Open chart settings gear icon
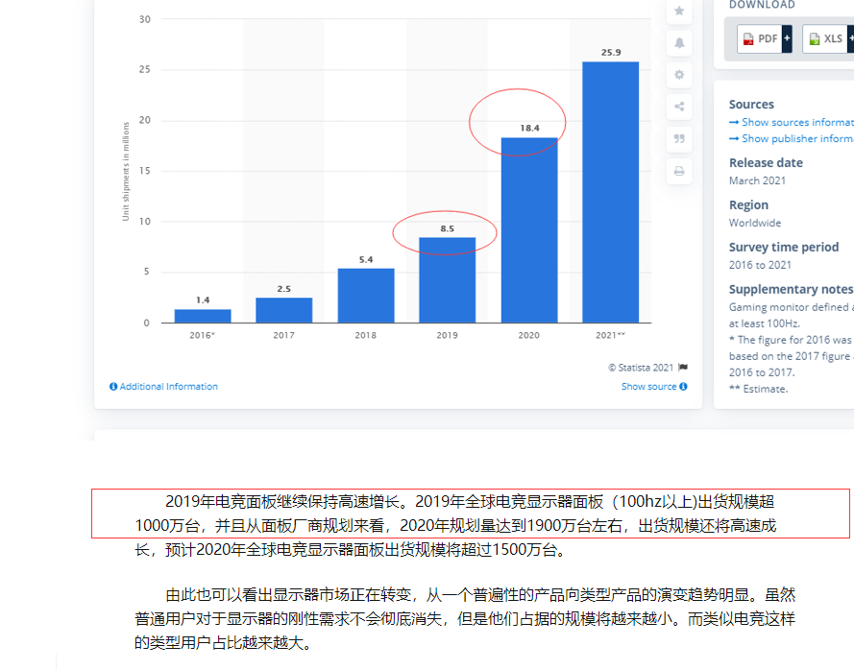This screenshot has height=670, width=854. point(679,75)
